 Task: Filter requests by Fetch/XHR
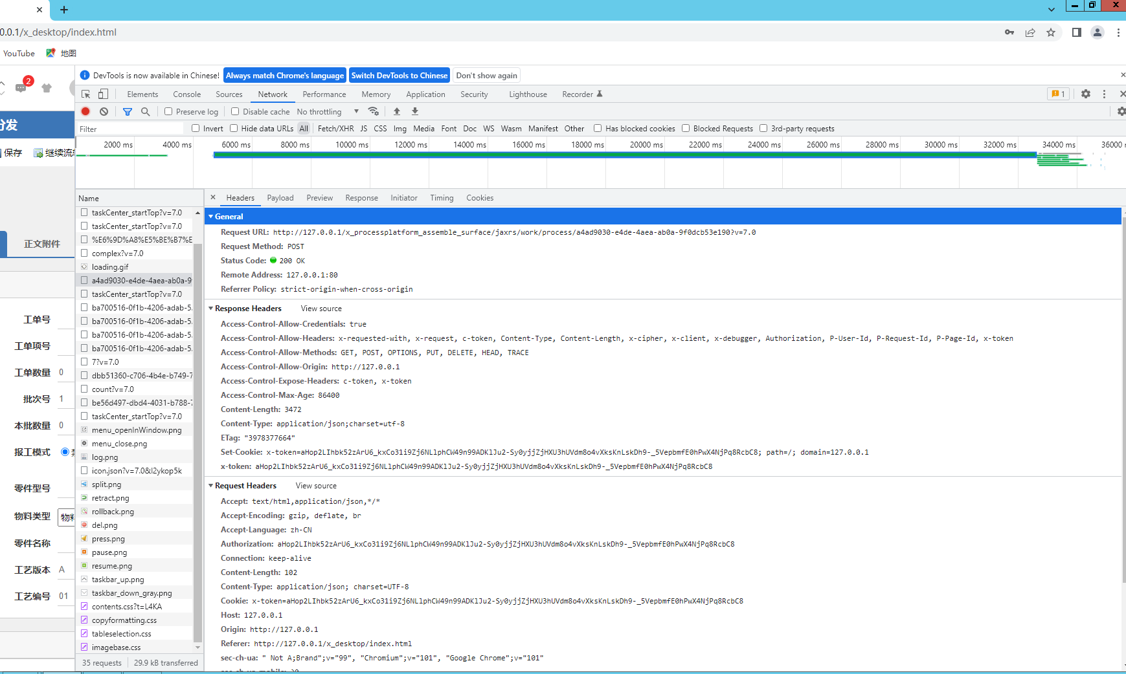point(336,129)
